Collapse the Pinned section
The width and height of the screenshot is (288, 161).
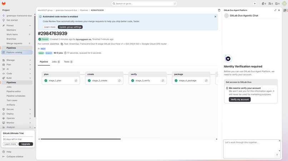click(16, 26)
